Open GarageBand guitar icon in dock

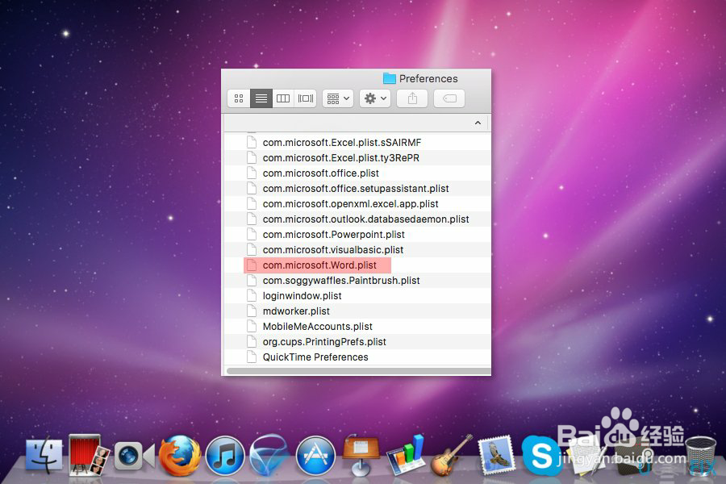click(451, 456)
